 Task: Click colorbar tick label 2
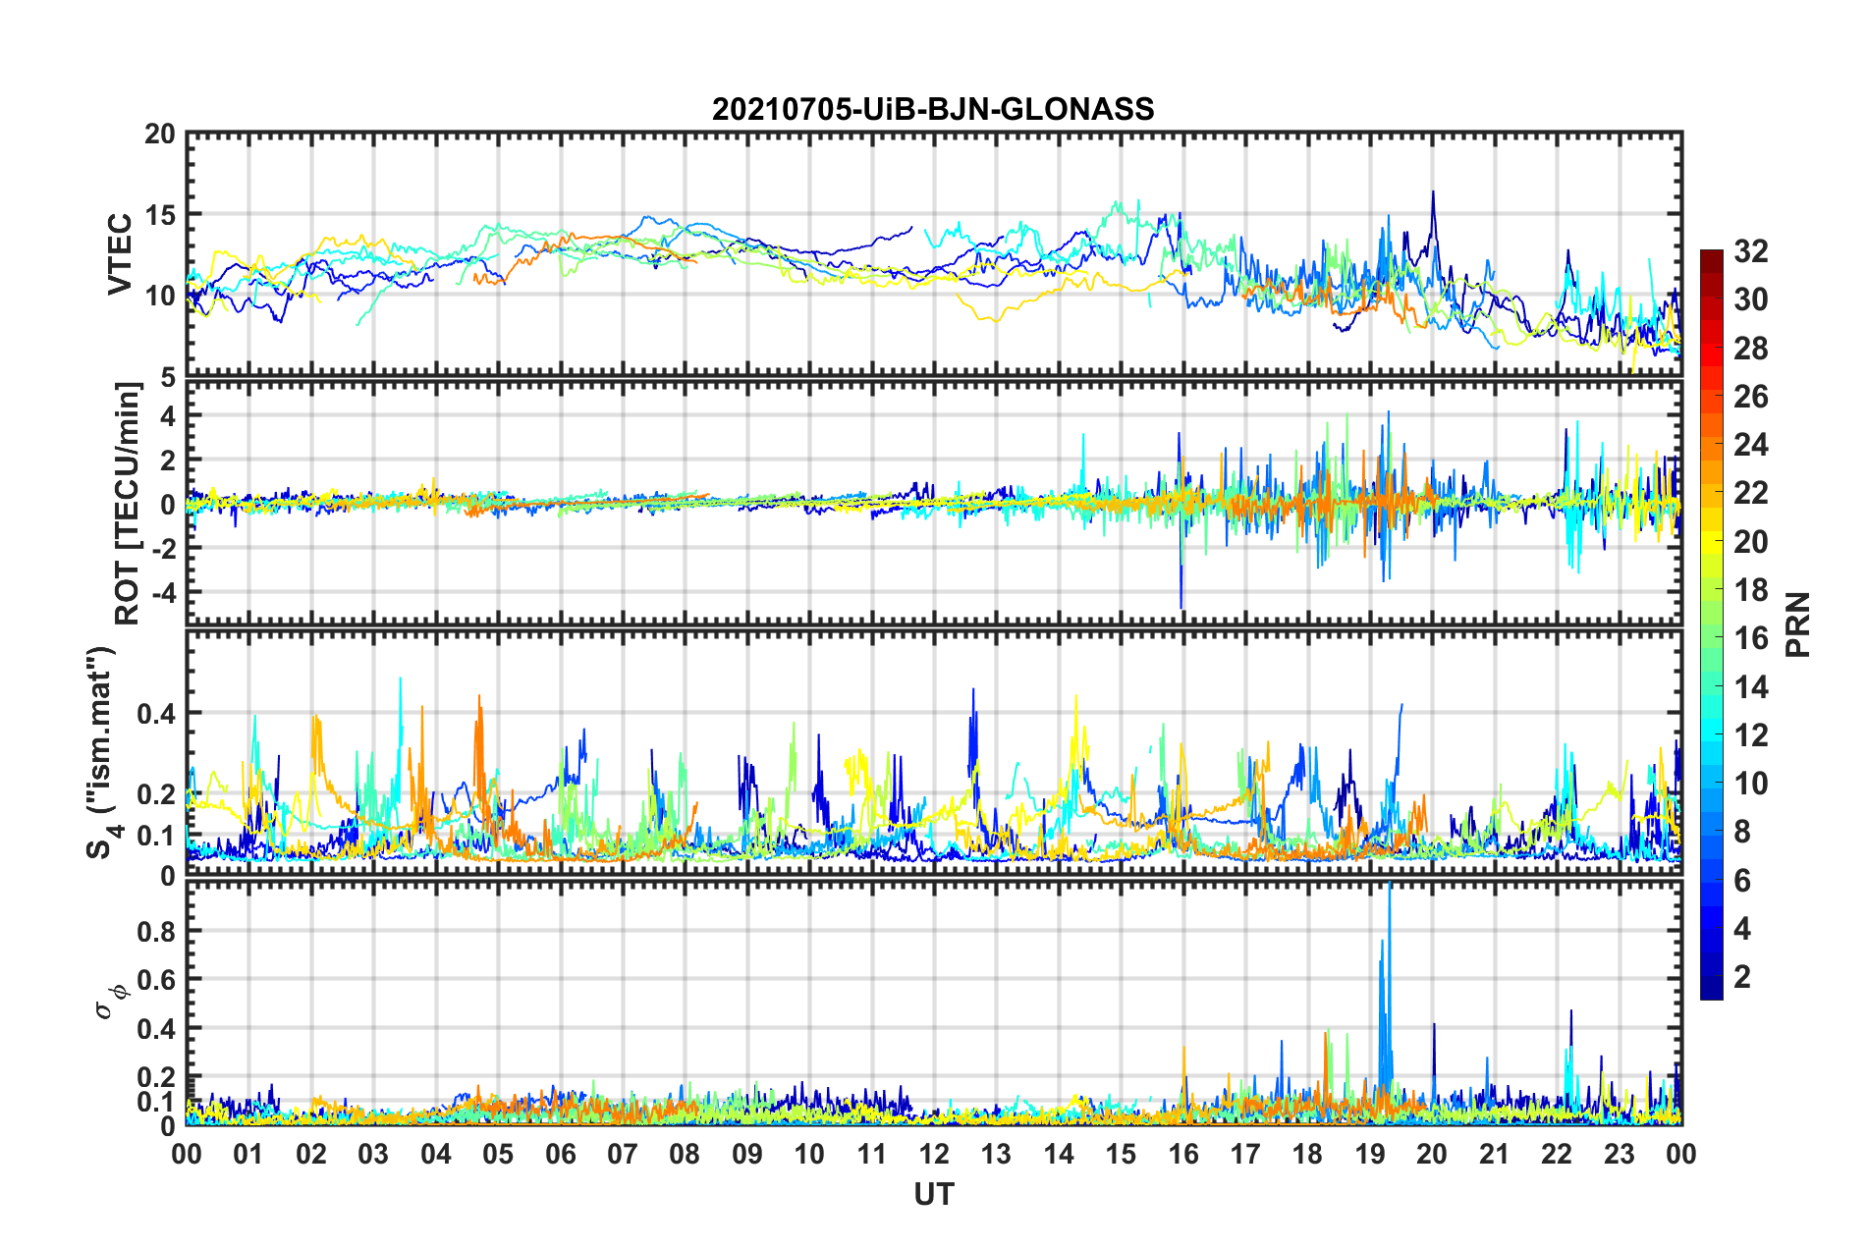coord(1742,976)
